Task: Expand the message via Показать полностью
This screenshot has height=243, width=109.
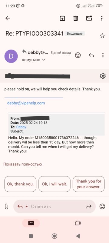Action: coord(22,164)
